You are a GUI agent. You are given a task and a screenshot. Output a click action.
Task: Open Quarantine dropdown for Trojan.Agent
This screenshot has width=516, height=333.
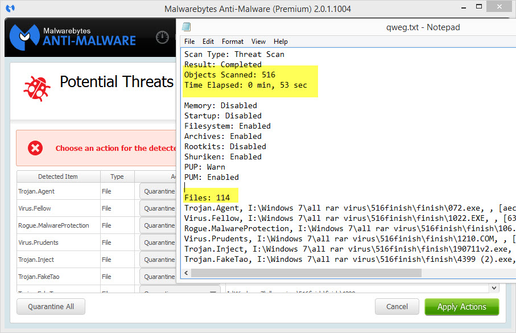(158, 191)
